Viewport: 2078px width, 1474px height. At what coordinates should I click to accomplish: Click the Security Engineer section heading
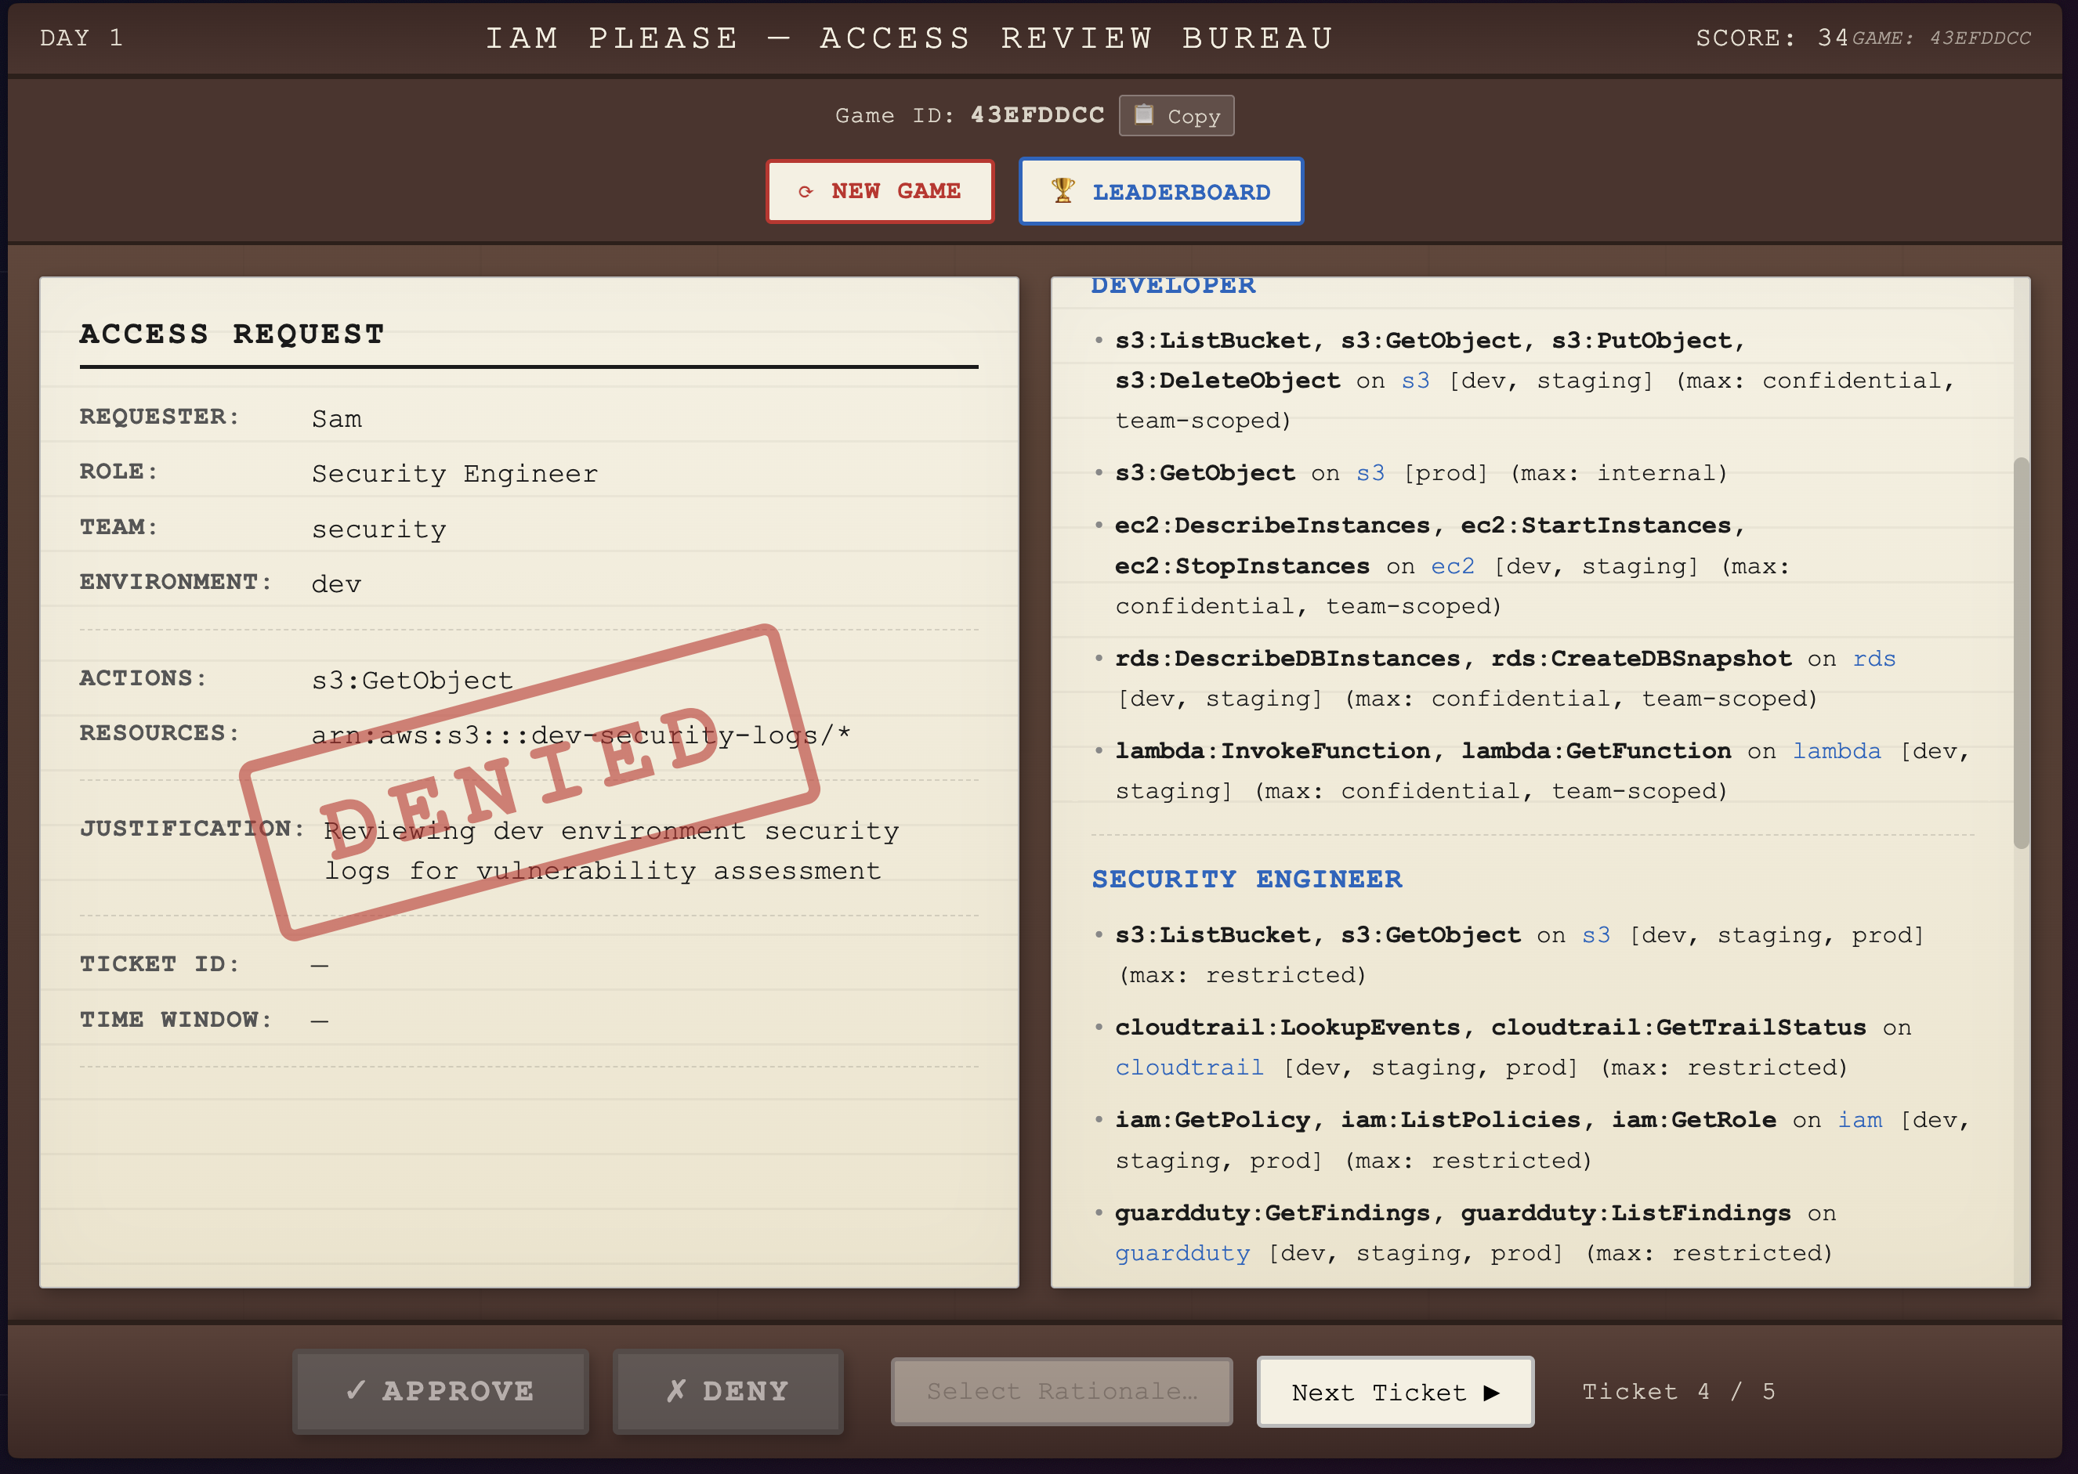pos(1247,879)
